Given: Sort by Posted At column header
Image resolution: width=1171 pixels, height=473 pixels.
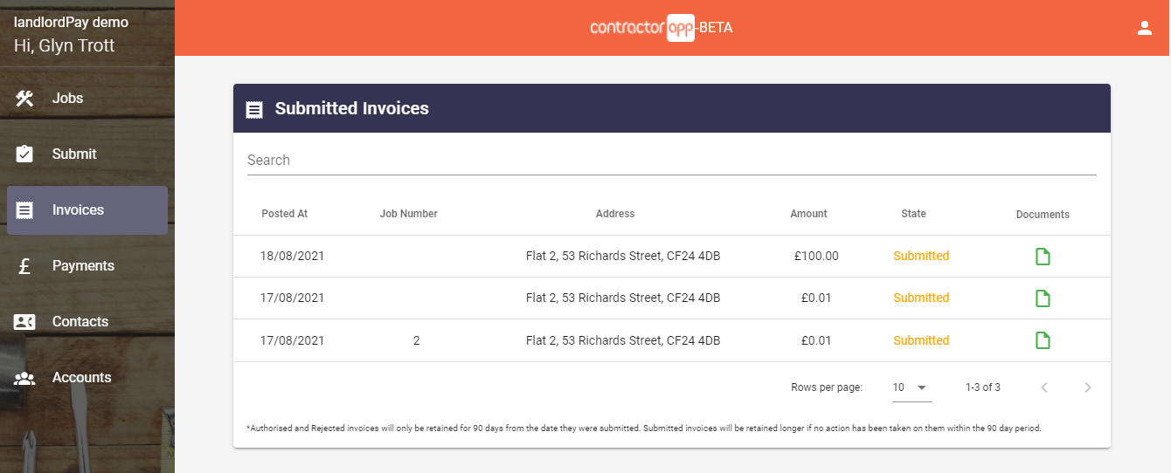Looking at the screenshot, I should click(284, 214).
